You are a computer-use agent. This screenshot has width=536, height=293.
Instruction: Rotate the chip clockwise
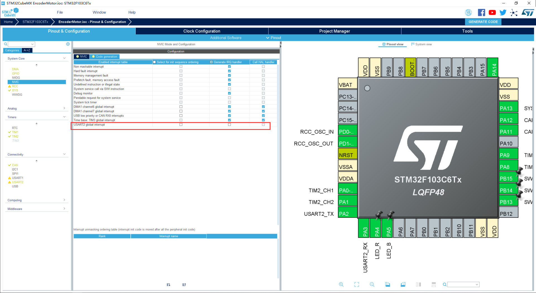[387, 284]
